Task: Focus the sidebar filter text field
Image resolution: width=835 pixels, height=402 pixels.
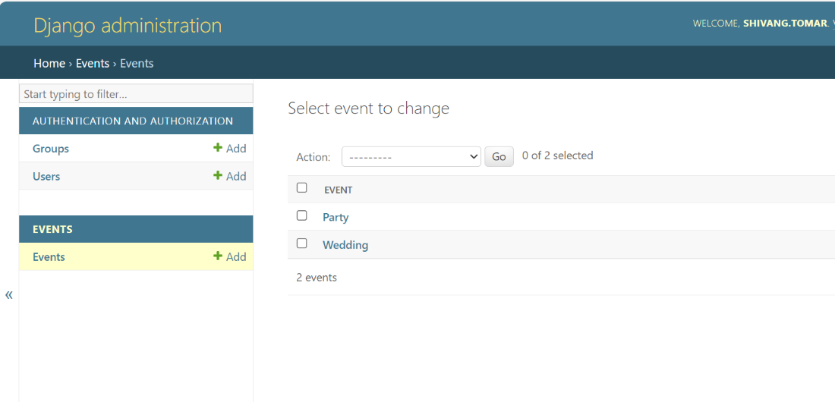Action: [136, 94]
